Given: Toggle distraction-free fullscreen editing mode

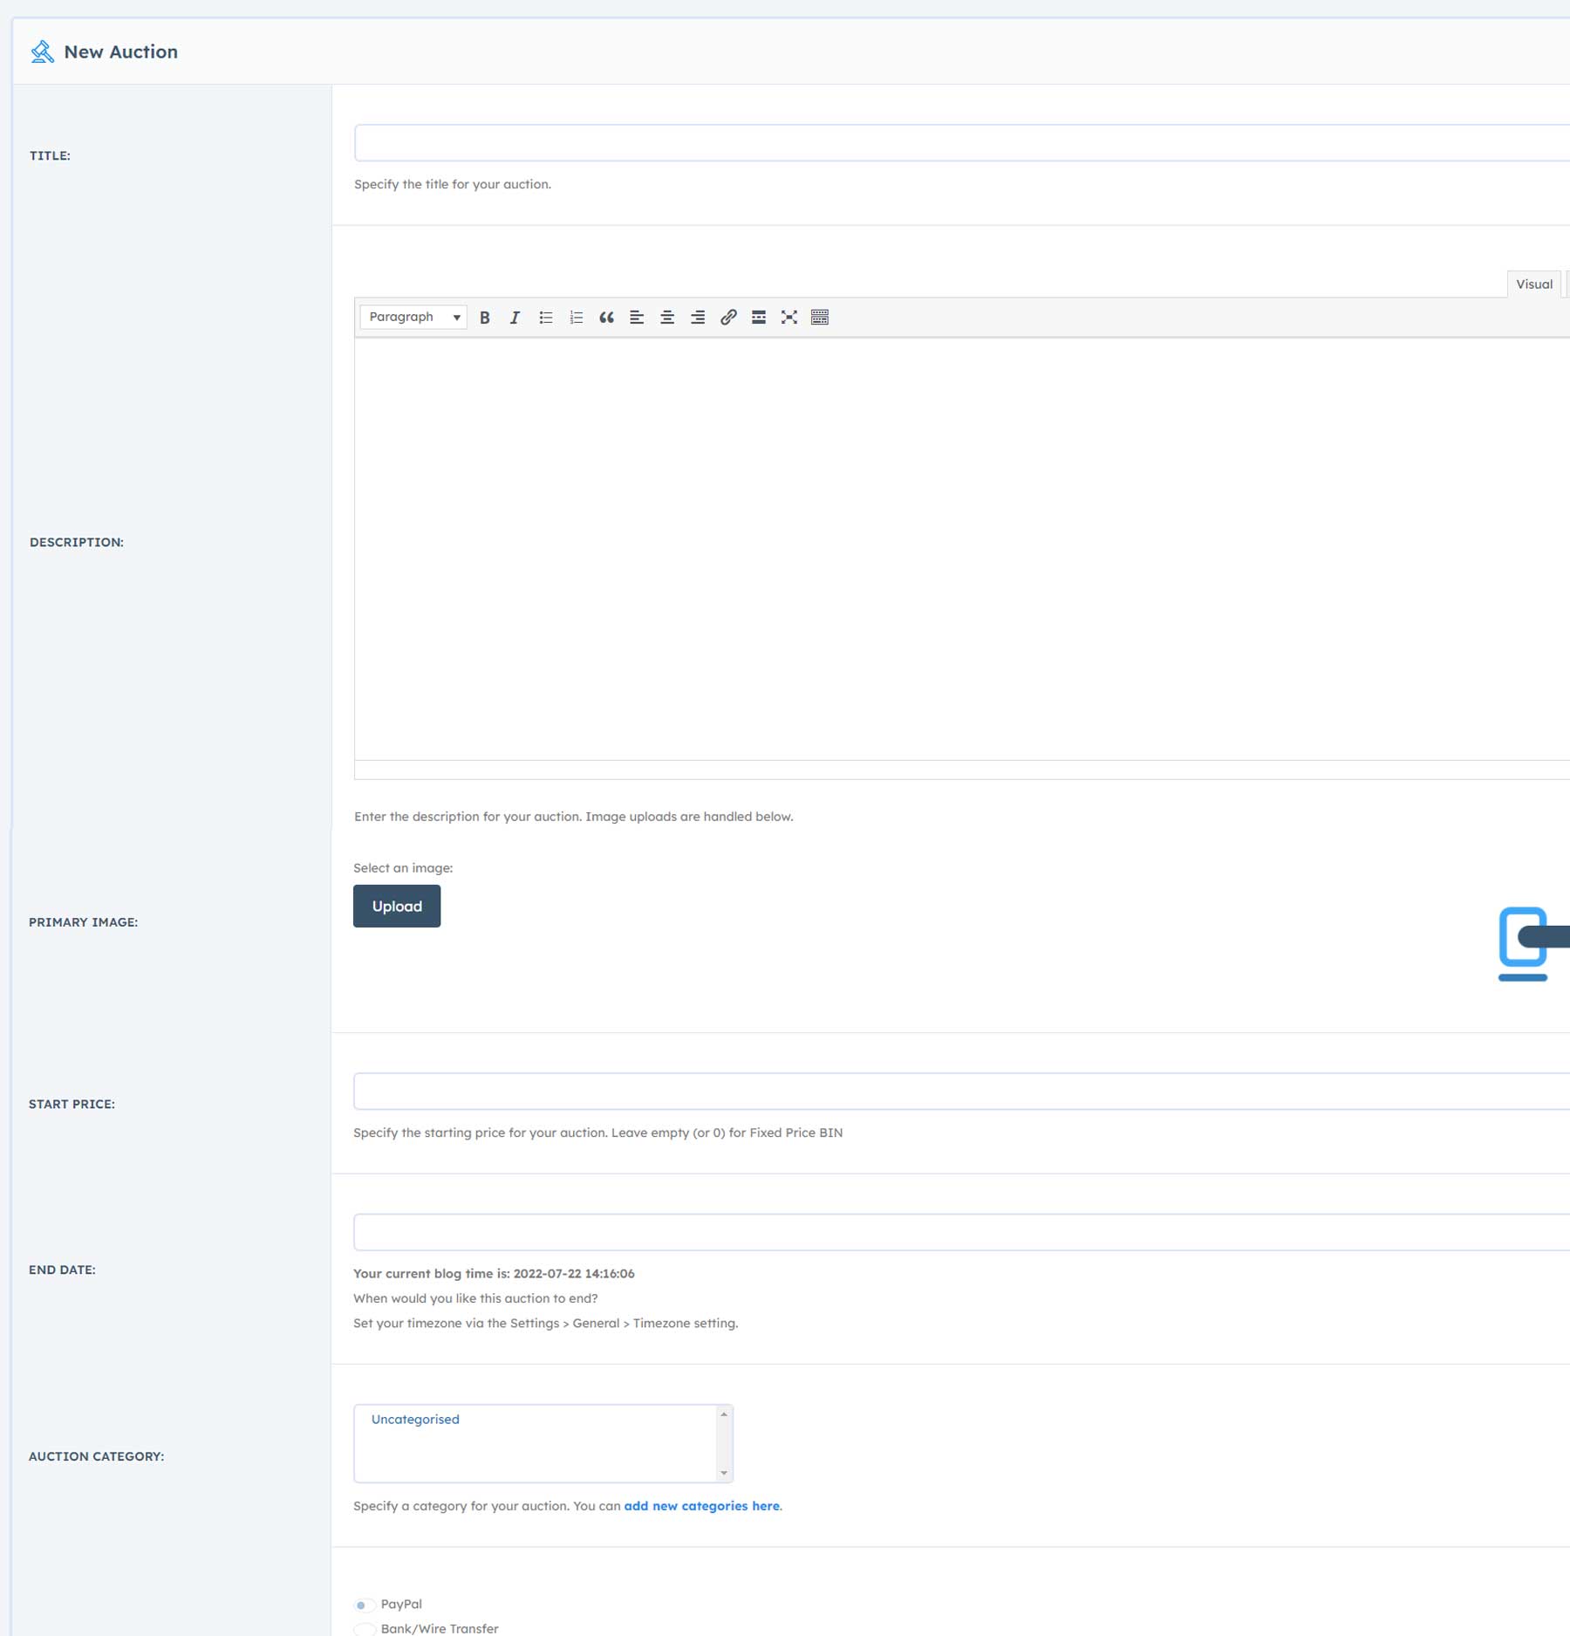Looking at the screenshot, I should (x=788, y=317).
